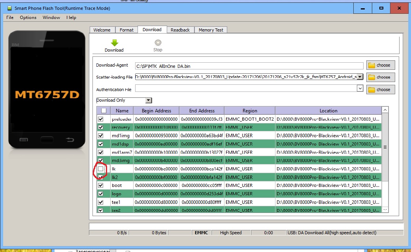Uncheck the boot partition checkbox
This screenshot has height=252, width=411.
(101, 185)
